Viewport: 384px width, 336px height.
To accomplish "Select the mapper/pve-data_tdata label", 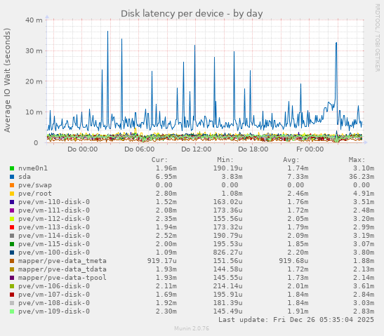I will (x=62, y=269).
